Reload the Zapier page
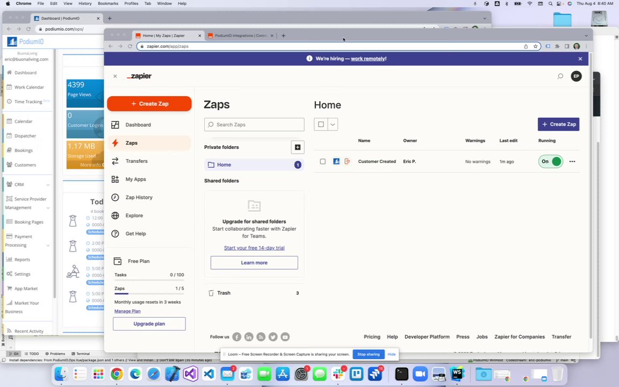This screenshot has height=387, width=619. pyautogui.click(x=130, y=46)
